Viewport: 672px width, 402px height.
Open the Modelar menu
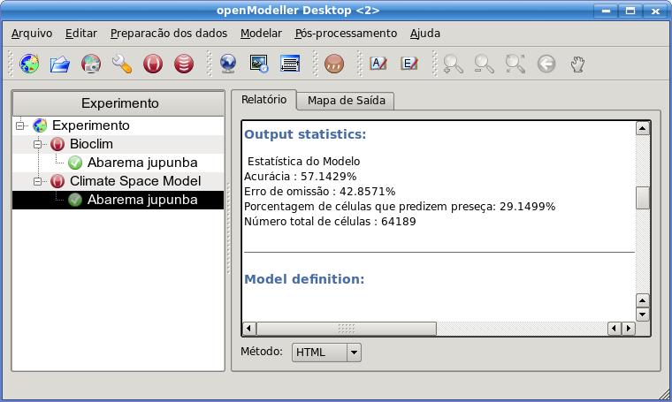coord(261,34)
